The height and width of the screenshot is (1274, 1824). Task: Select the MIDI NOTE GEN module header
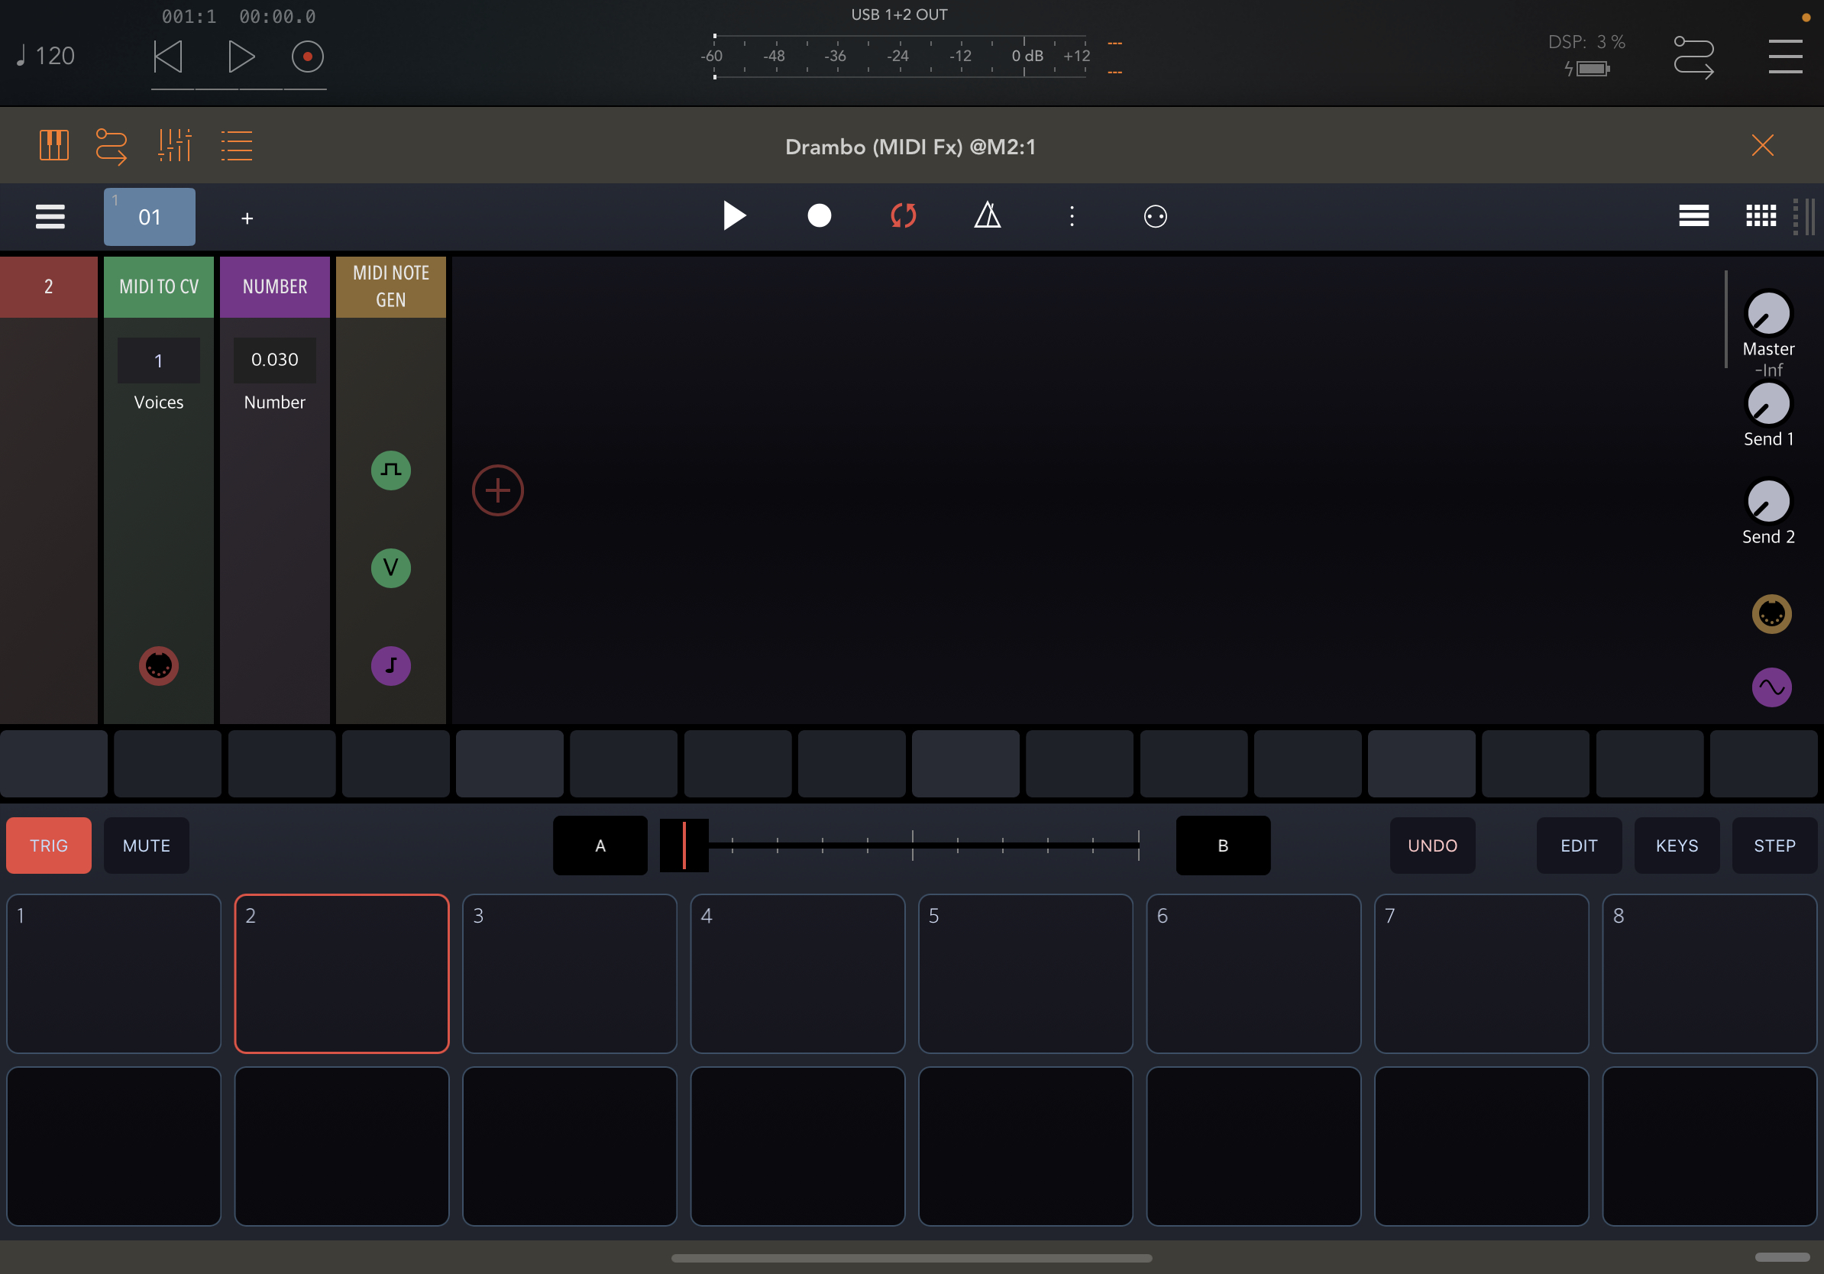[x=391, y=286]
